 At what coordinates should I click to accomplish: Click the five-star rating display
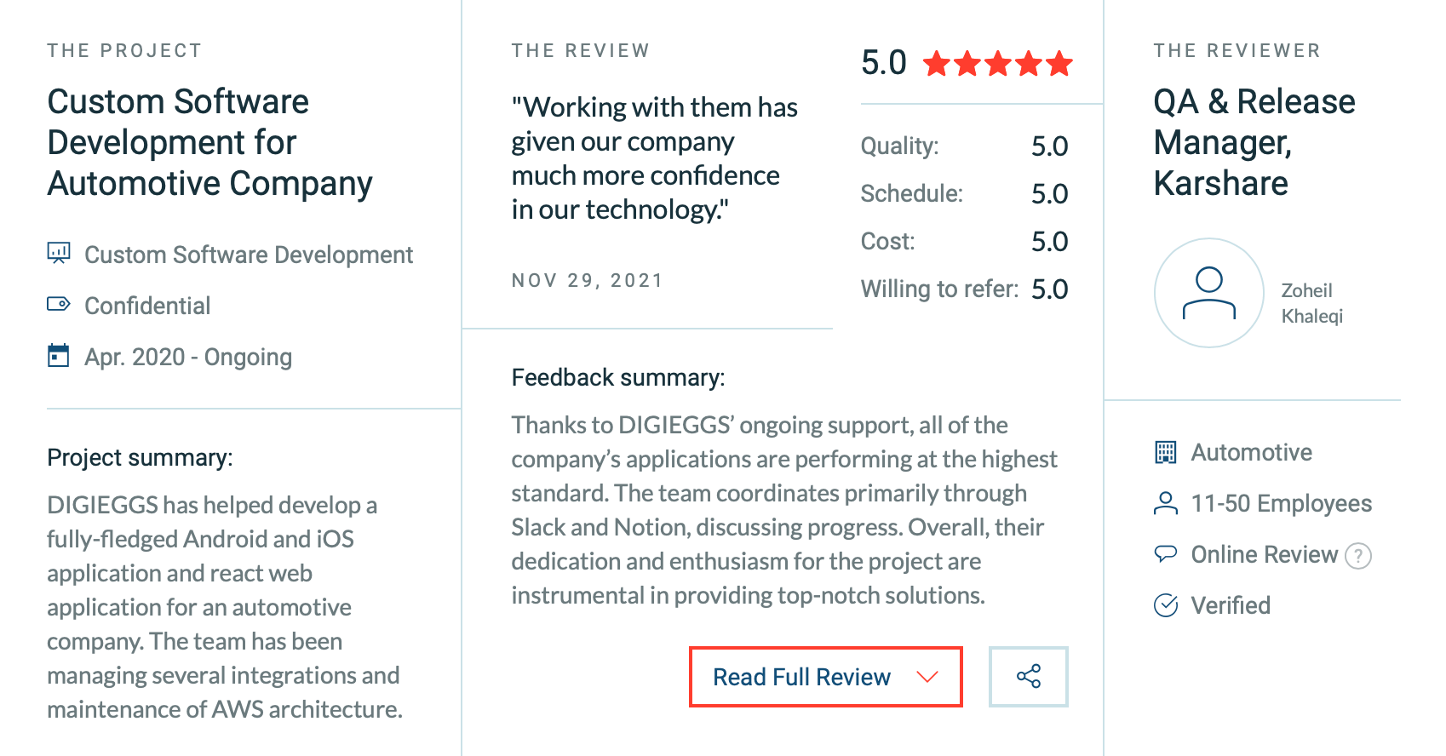997,63
